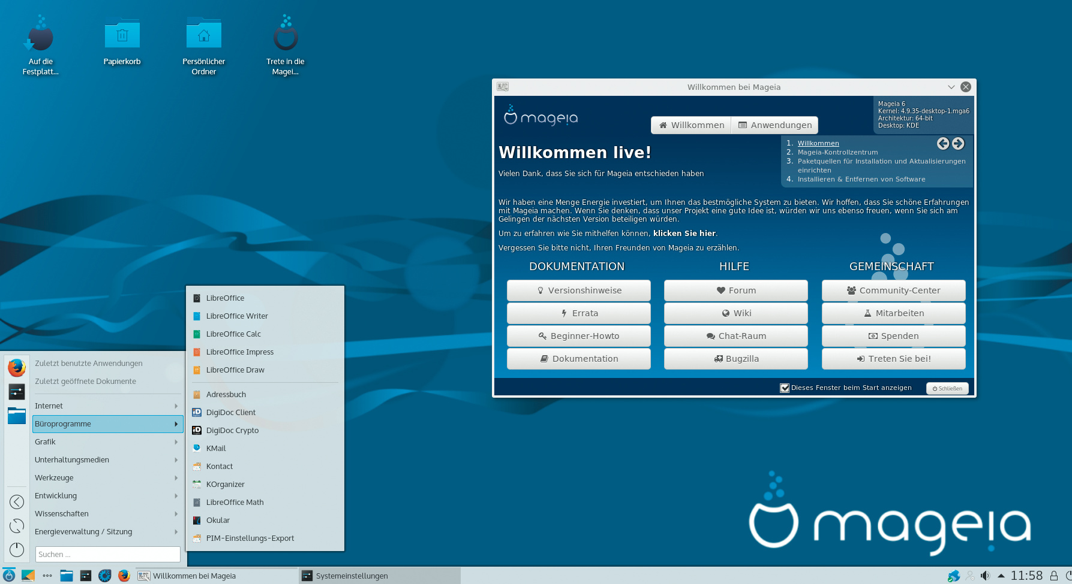Click the volume speaker tray icon
The height and width of the screenshot is (584, 1072).
click(x=985, y=576)
